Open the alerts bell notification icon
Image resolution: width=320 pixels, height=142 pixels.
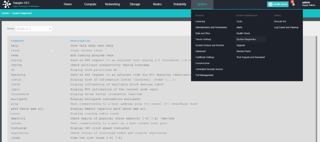(x=293, y=4)
